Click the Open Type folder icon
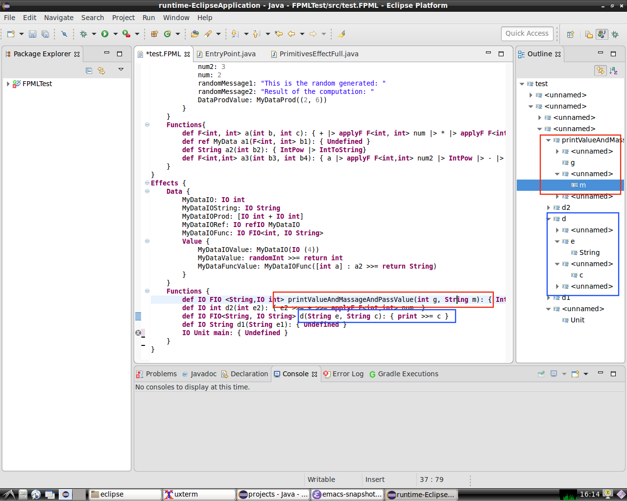627x501 pixels. tap(195, 34)
